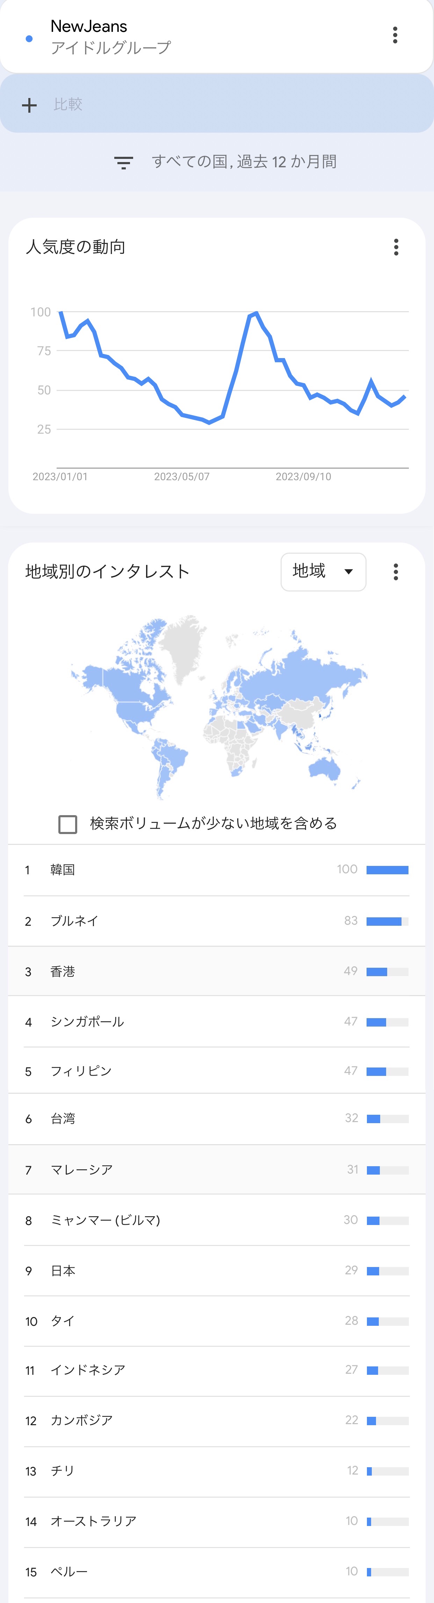Select the ブルネイ region row
The width and height of the screenshot is (434, 1603).
(x=217, y=921)
